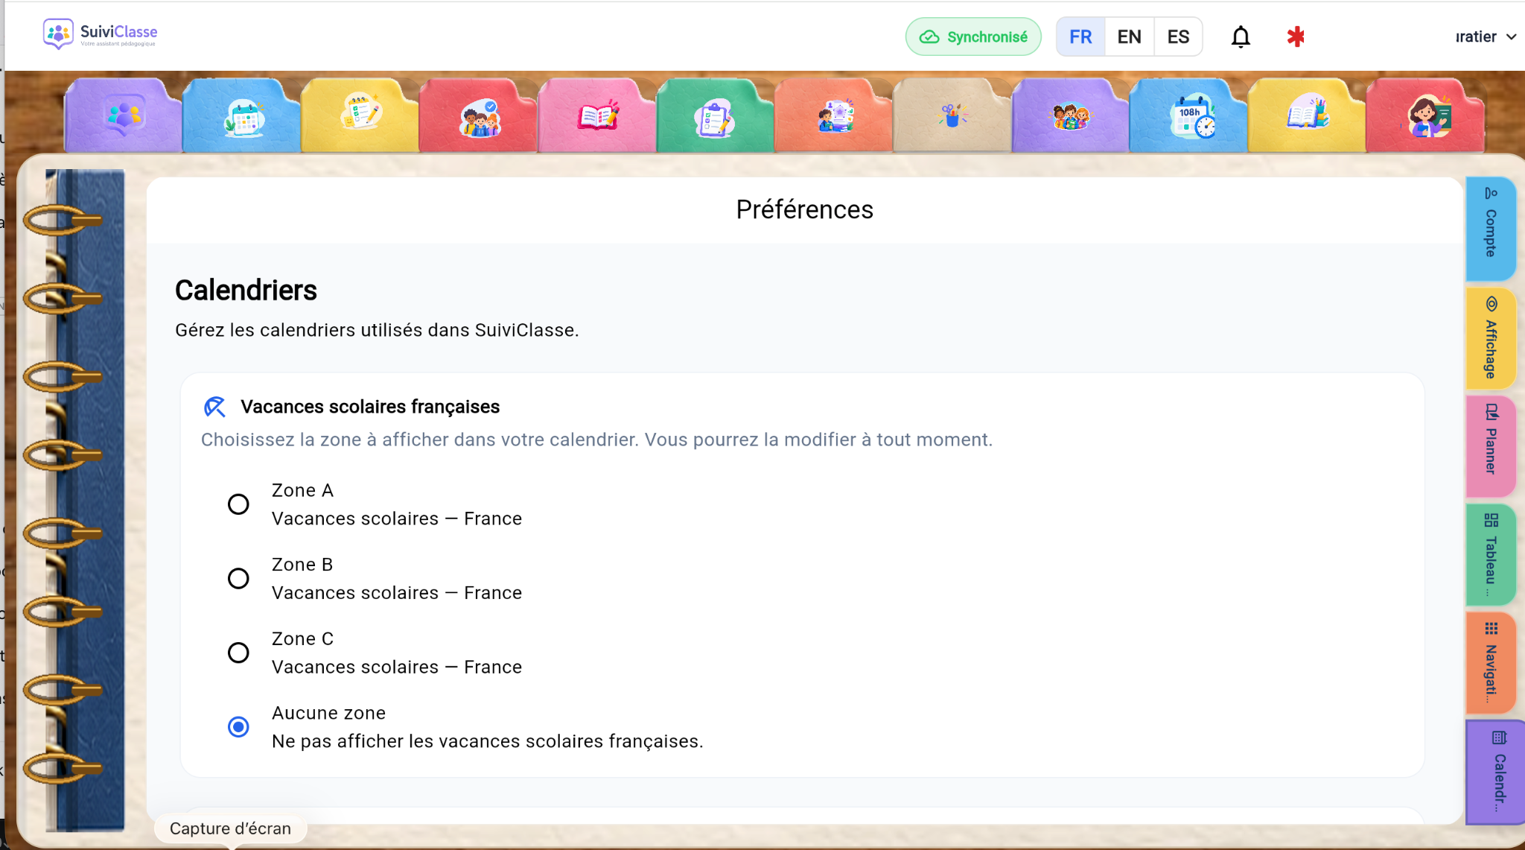Viewport: 1525px width, 850px height.
Task: Open the blue calendar tab
Action: point(242,116)
